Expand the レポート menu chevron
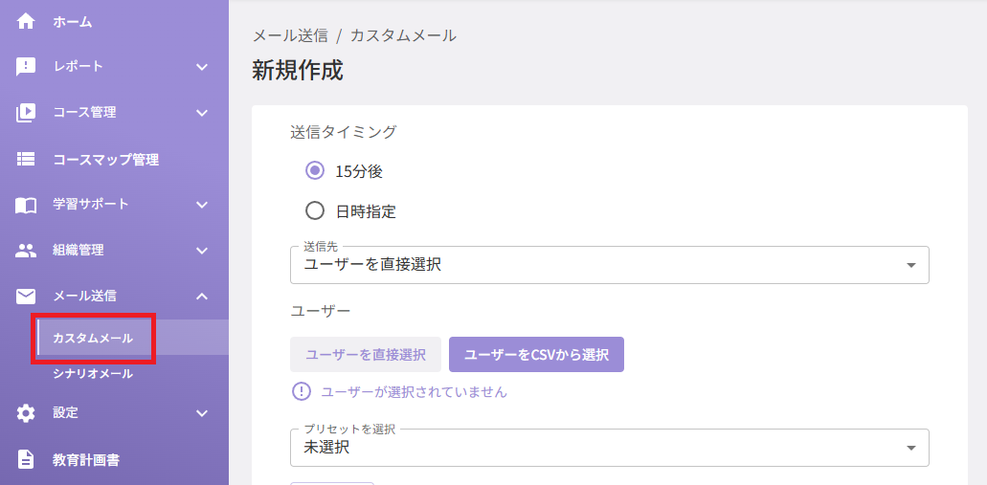This screenshot has width=987, height=485. (x=201, y=67)
